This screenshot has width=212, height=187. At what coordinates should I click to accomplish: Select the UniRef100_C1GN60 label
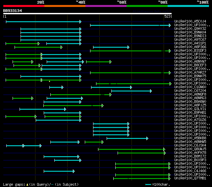(190, 87)
